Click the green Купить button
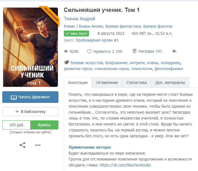The width and height of the screenshot is (198, 171). 45,125
